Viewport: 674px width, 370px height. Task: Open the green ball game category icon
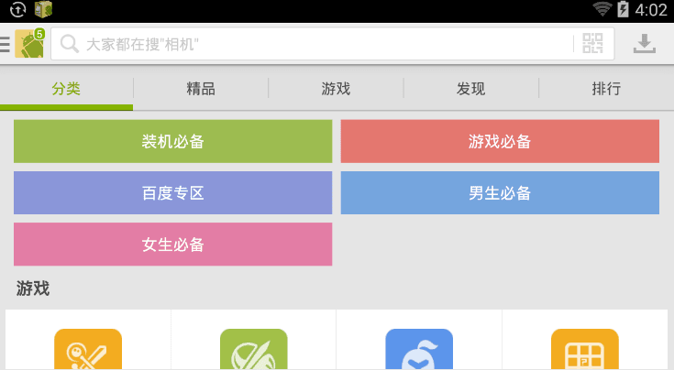click(253, 350)
